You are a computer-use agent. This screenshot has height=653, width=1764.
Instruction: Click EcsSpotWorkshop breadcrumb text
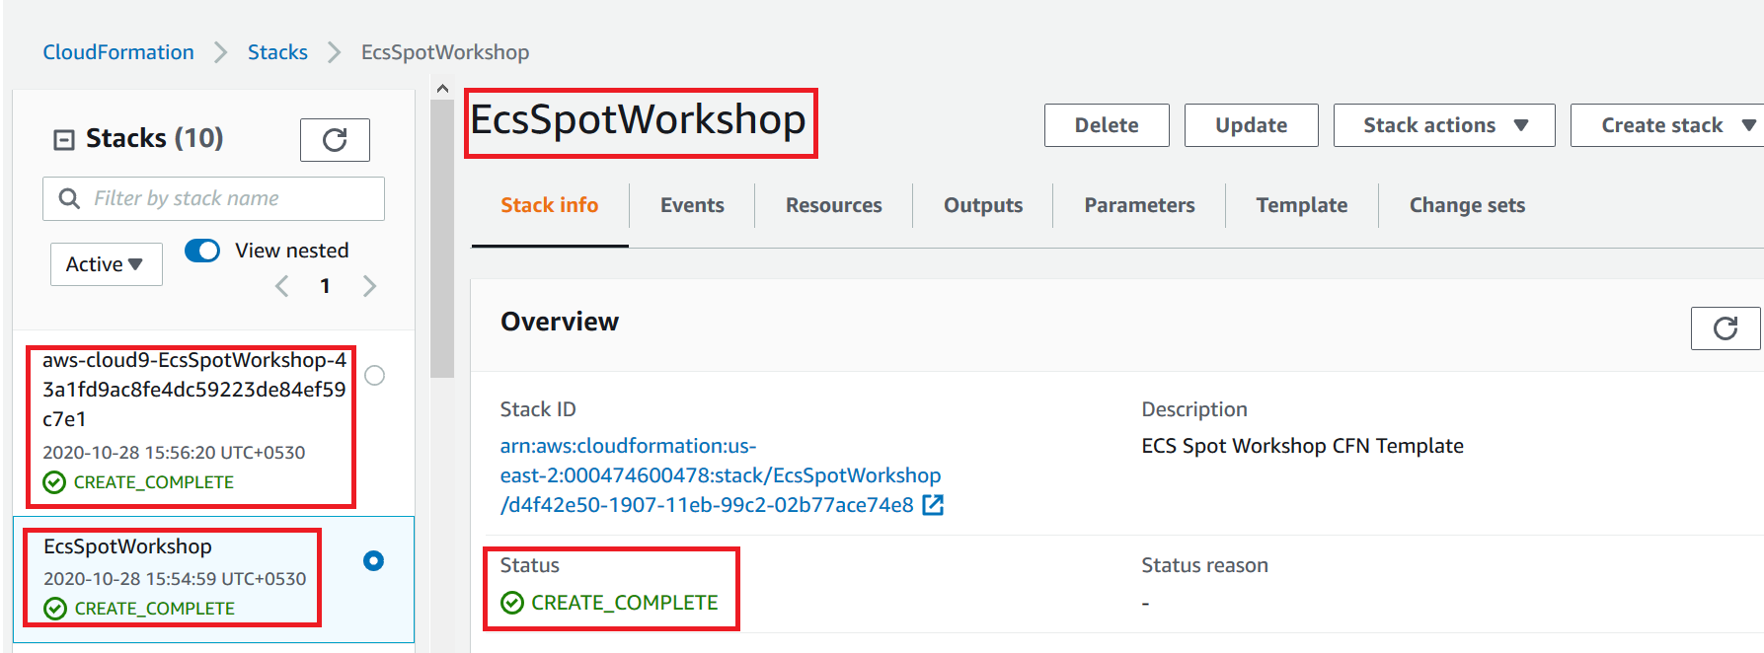click(x=445, y=52)
